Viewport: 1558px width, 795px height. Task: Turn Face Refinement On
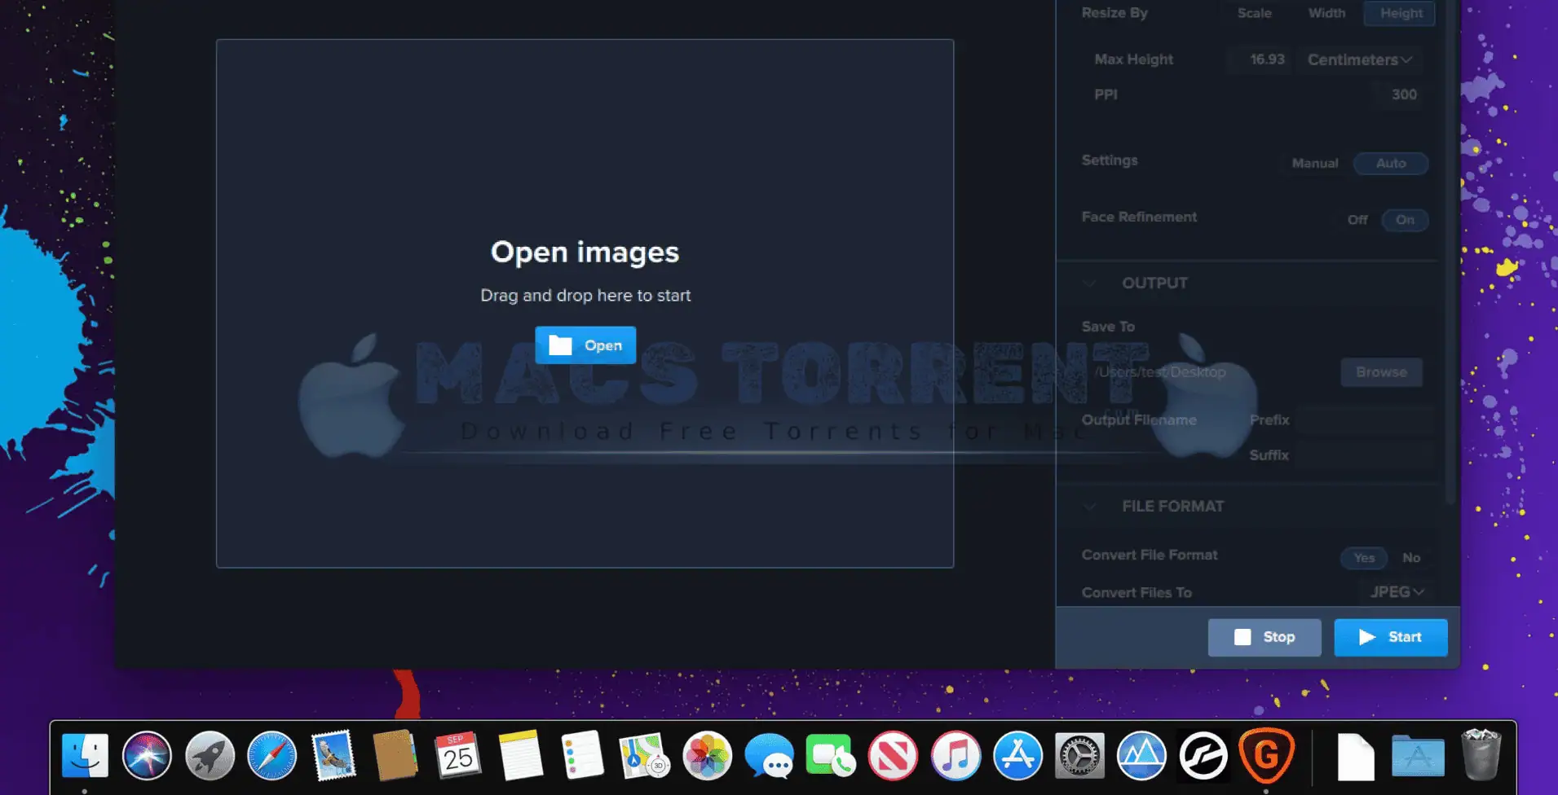click(x=1405, y=220)
